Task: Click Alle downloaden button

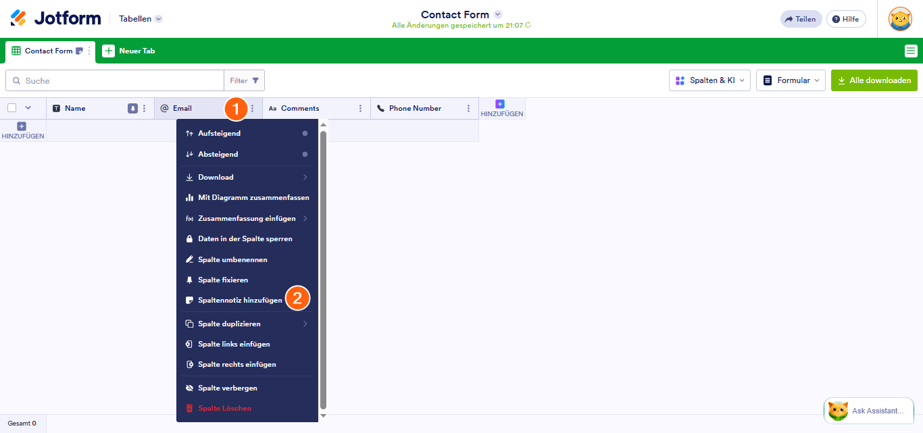Action: [874, 80]
